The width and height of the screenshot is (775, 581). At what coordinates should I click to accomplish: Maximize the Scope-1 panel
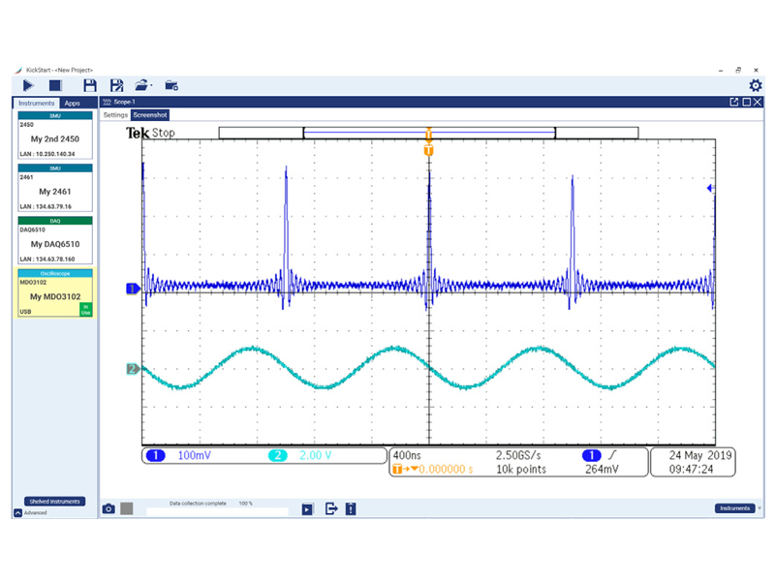746,102
